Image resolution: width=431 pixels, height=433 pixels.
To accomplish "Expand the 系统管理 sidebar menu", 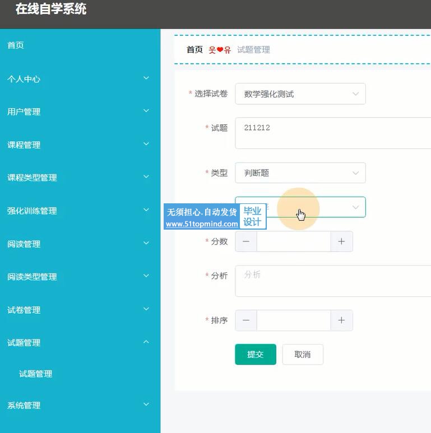I will (80, 405).
